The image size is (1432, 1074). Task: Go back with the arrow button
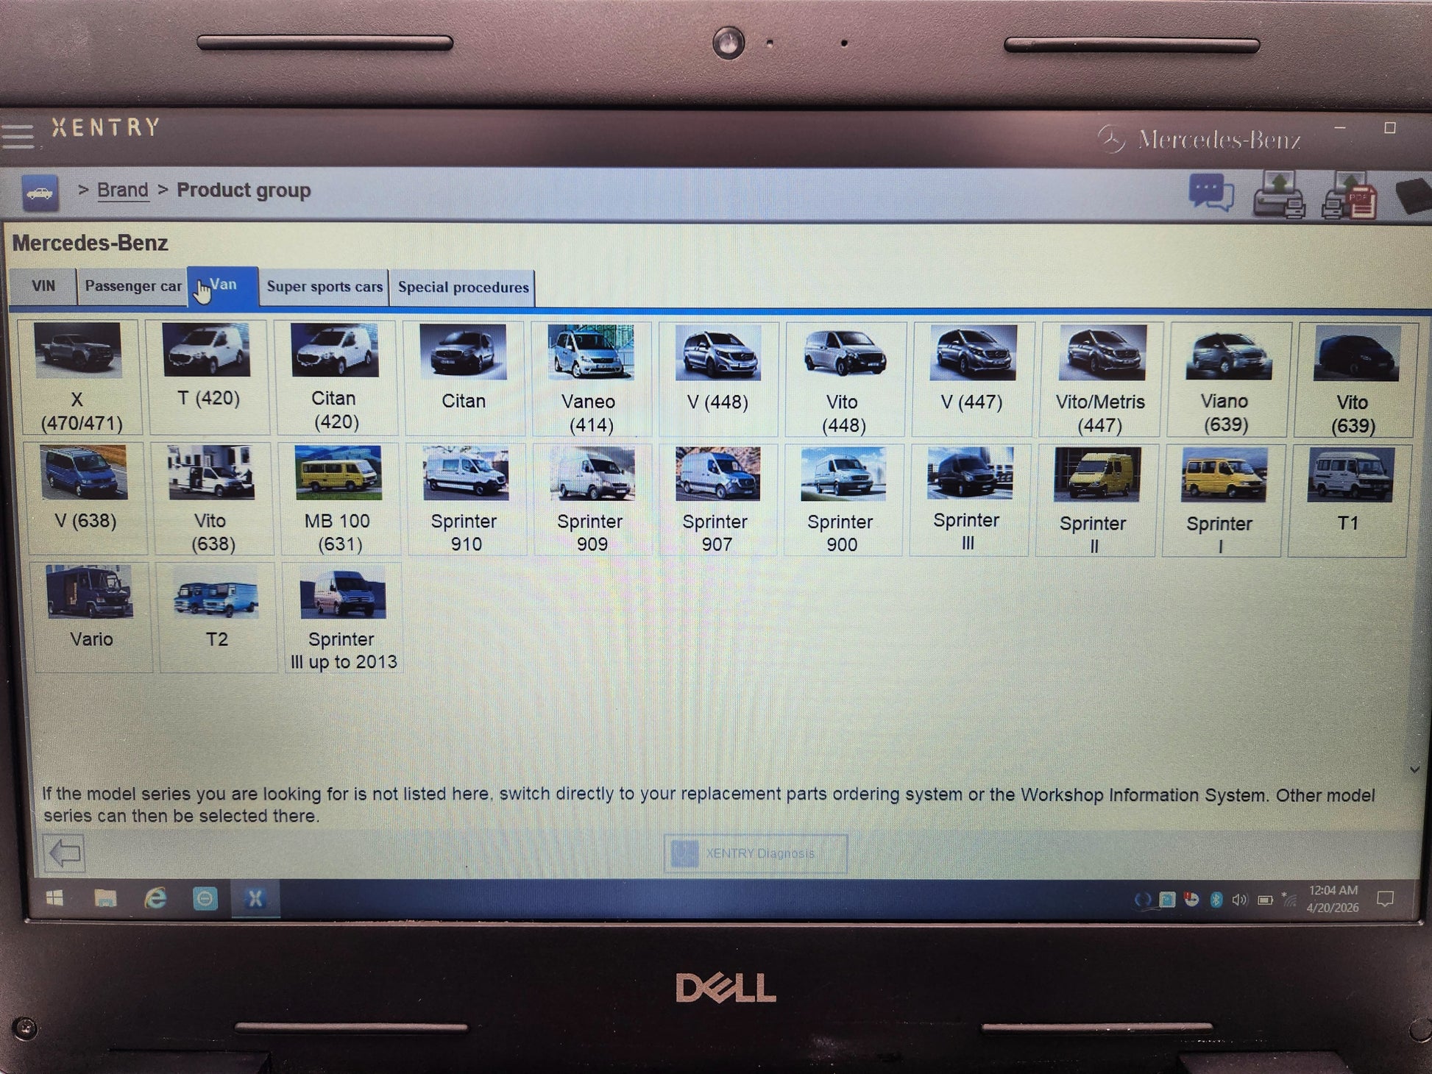pos(64,853)
